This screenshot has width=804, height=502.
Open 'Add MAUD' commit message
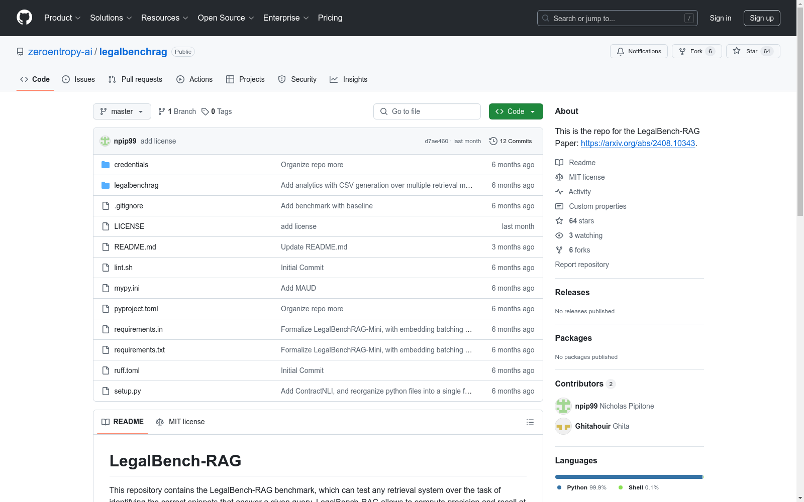(x=298, y=288)
